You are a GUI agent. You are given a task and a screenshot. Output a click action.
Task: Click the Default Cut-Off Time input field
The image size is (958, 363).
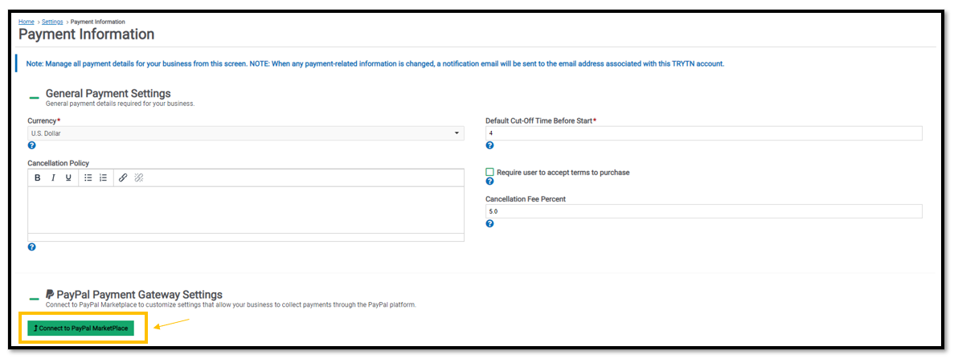click(x=704, y=133)
